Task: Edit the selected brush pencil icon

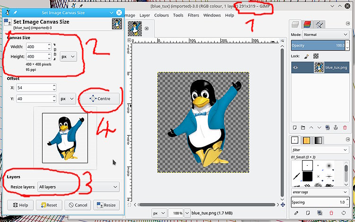Action: pyautogui.click(x=296, y=213)
